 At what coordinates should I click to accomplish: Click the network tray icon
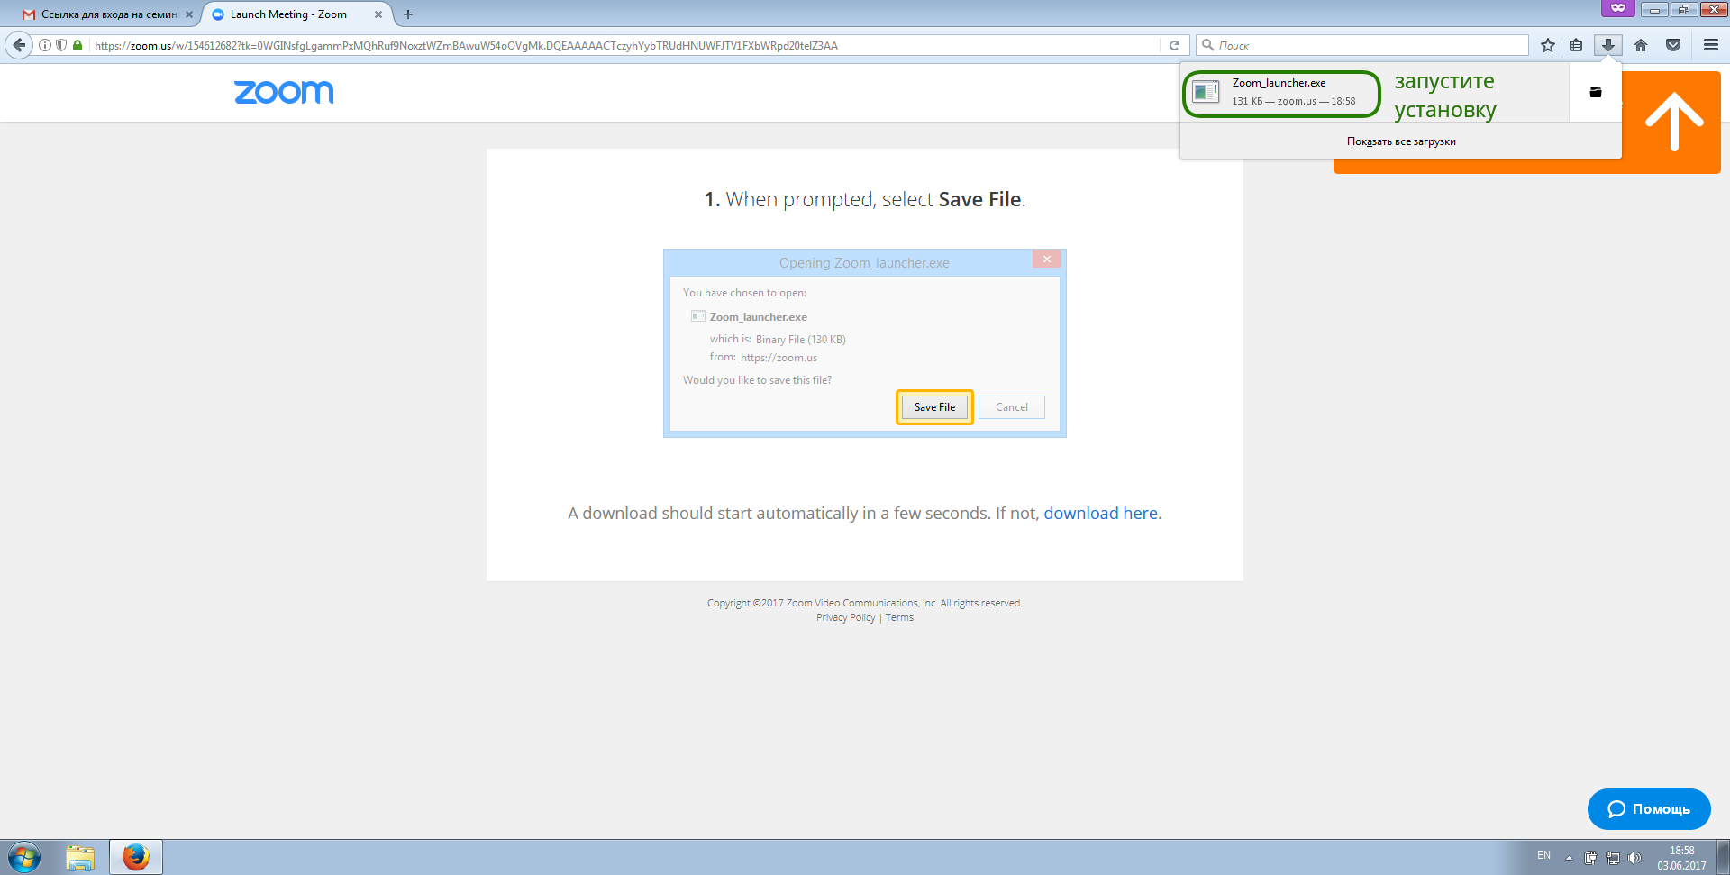click(x=1613, y=858)
